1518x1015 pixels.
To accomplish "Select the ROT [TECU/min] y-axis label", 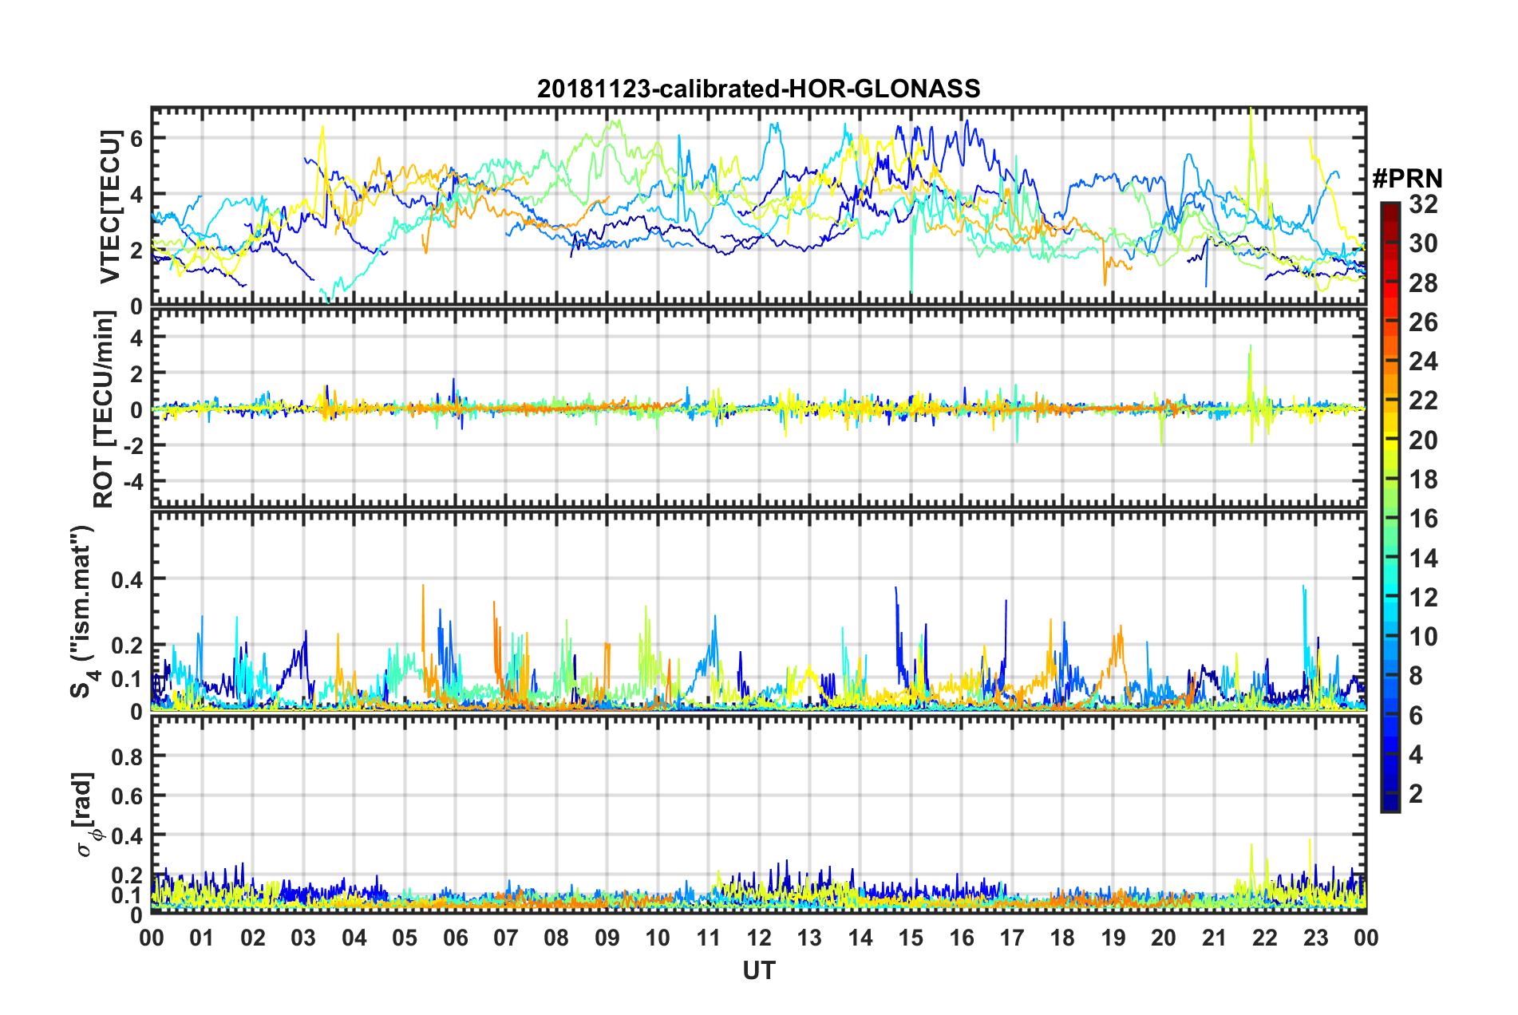I will coord(105,409).
